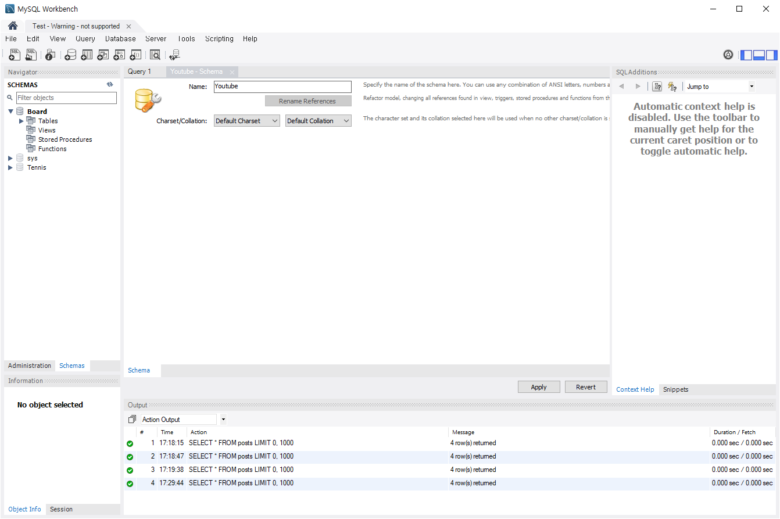Open the Server menu

pos(156,39)
